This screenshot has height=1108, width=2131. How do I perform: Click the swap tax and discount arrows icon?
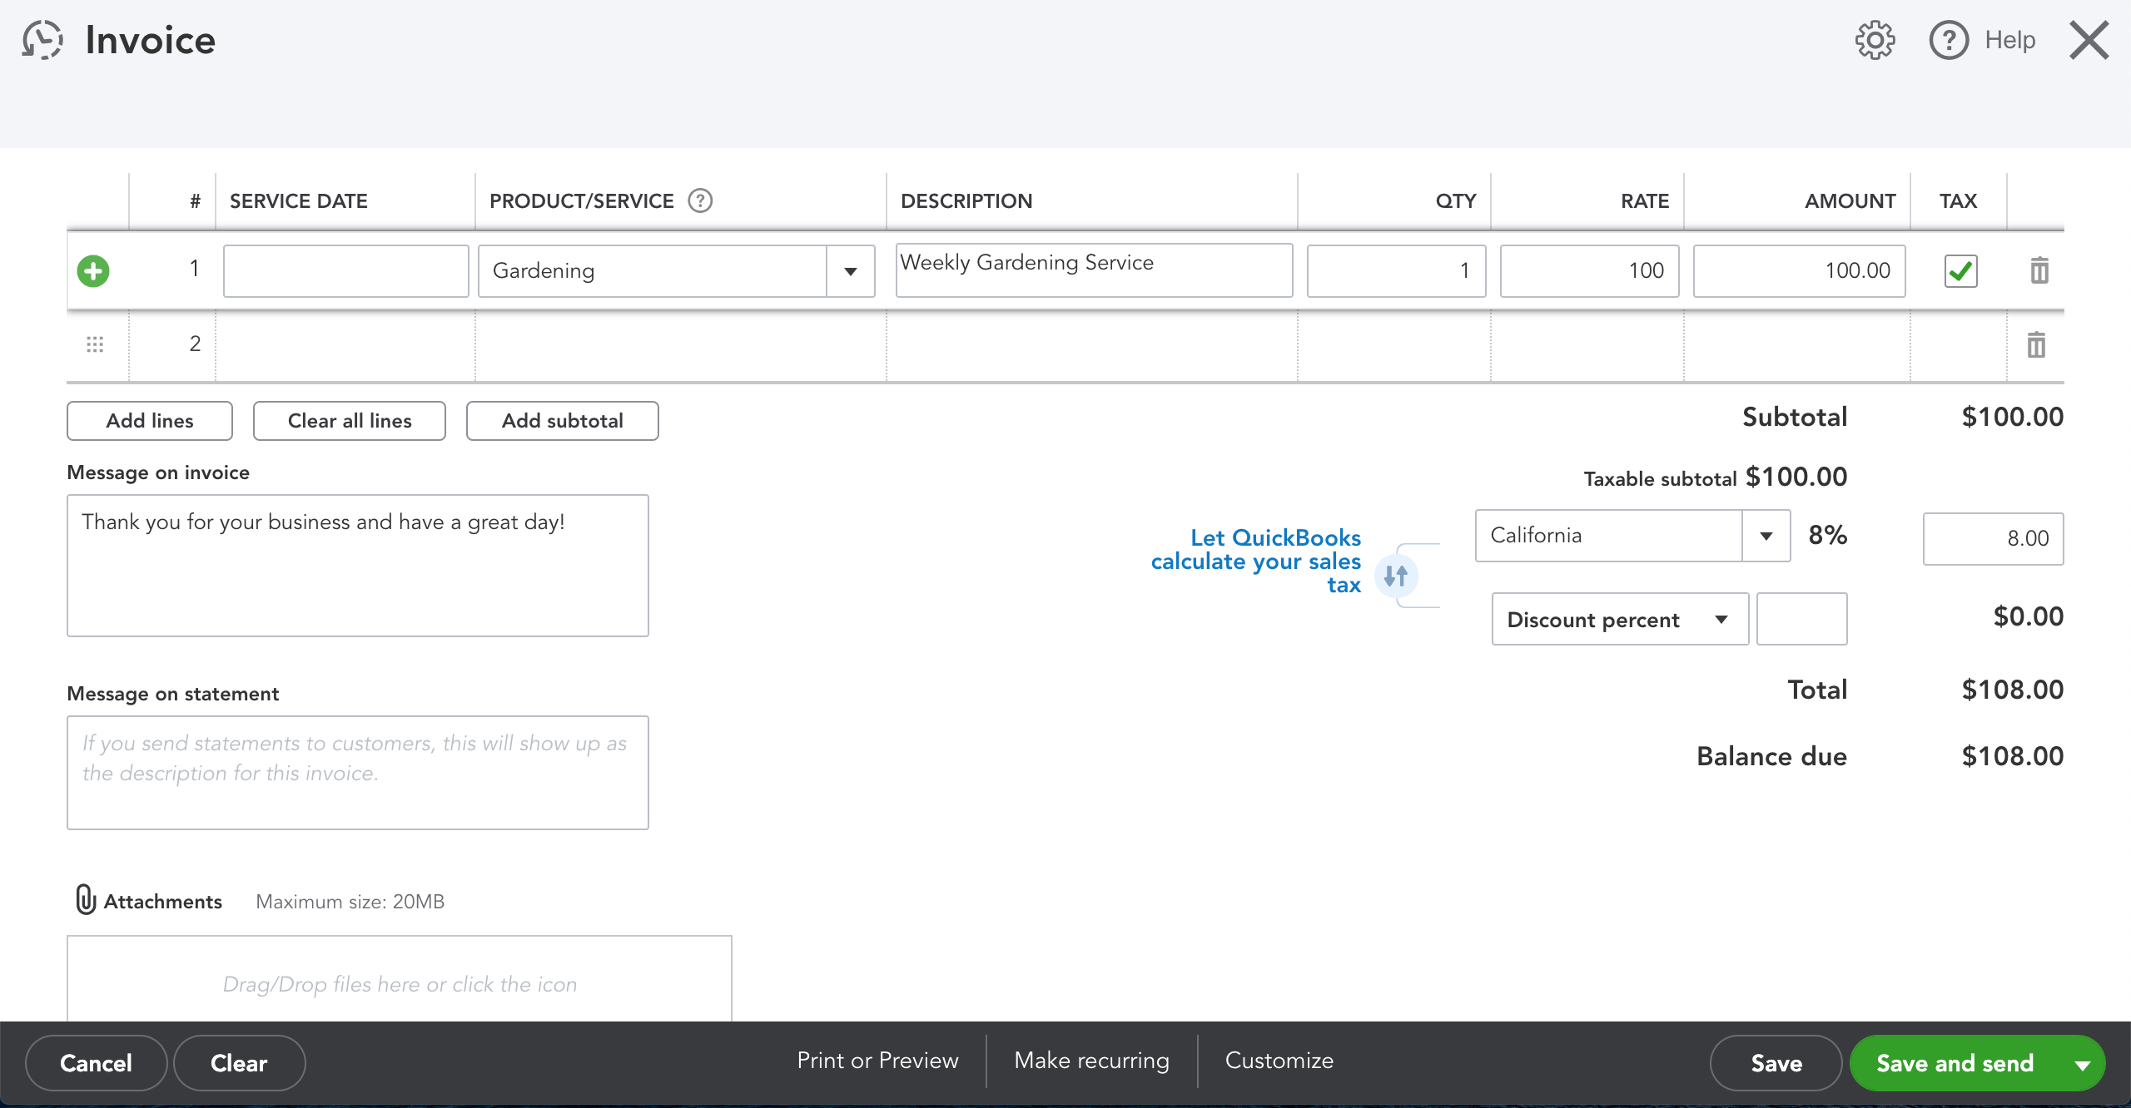tap(1396, 575)
